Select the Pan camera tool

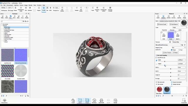47,9
